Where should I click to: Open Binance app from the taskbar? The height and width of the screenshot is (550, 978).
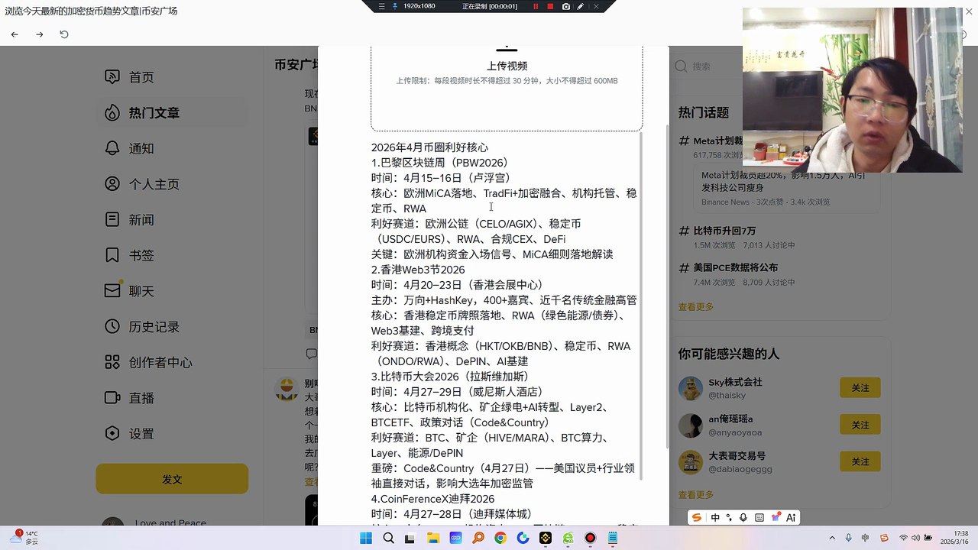546,538
